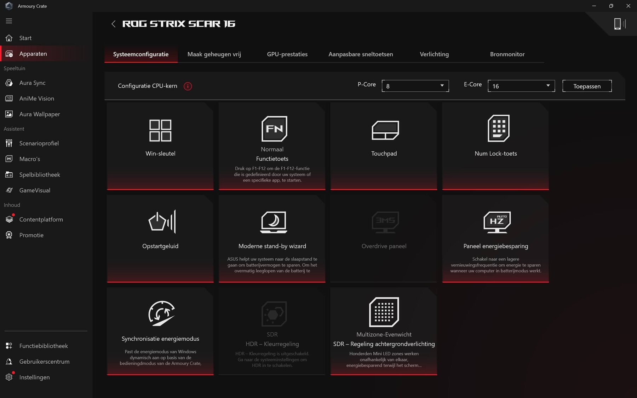Click the Speeltuin section heading
637x398 pixels.
[x=15, y=68]
